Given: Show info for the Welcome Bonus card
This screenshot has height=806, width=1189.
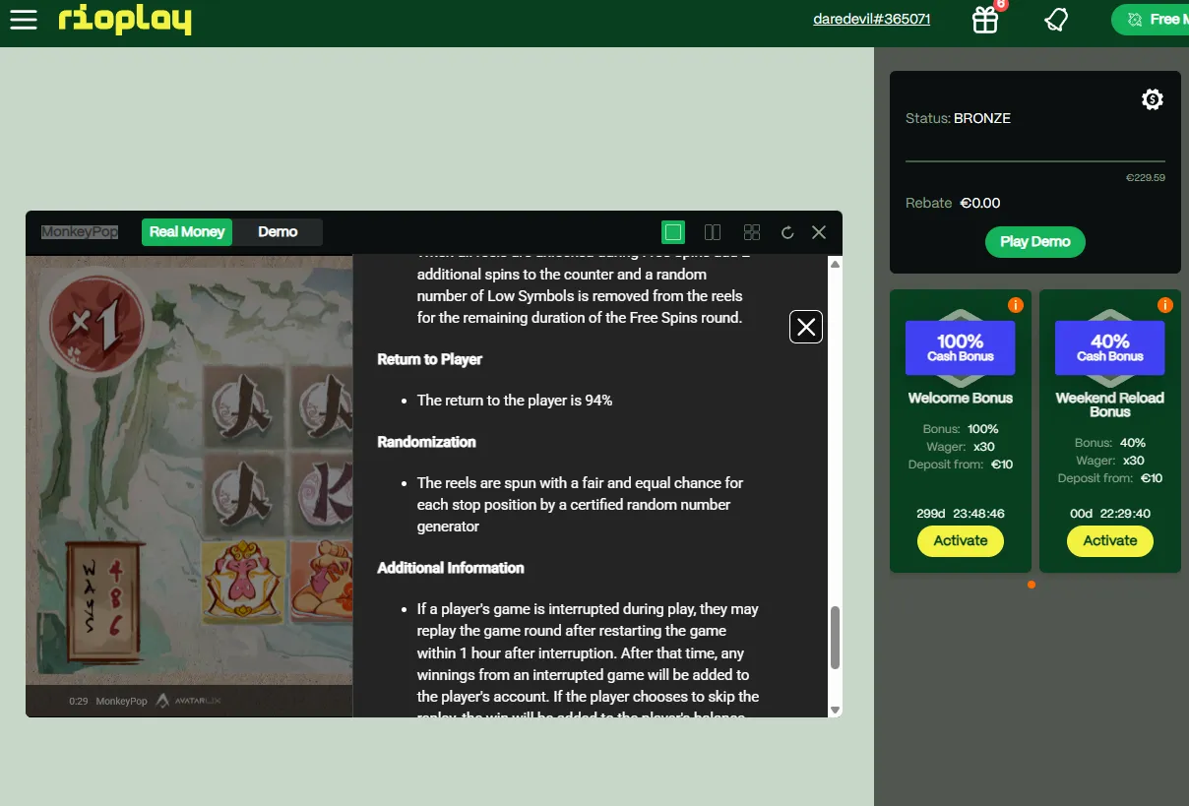Looking at the screenshot, I should tap(1016, 305).
